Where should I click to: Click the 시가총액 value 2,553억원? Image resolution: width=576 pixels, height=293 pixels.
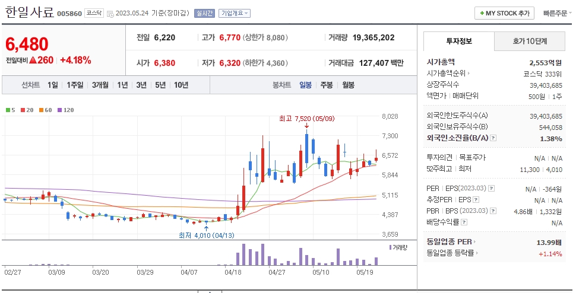click(x=546, y=63)
